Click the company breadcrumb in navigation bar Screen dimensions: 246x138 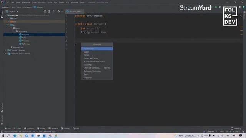point(27,7)
